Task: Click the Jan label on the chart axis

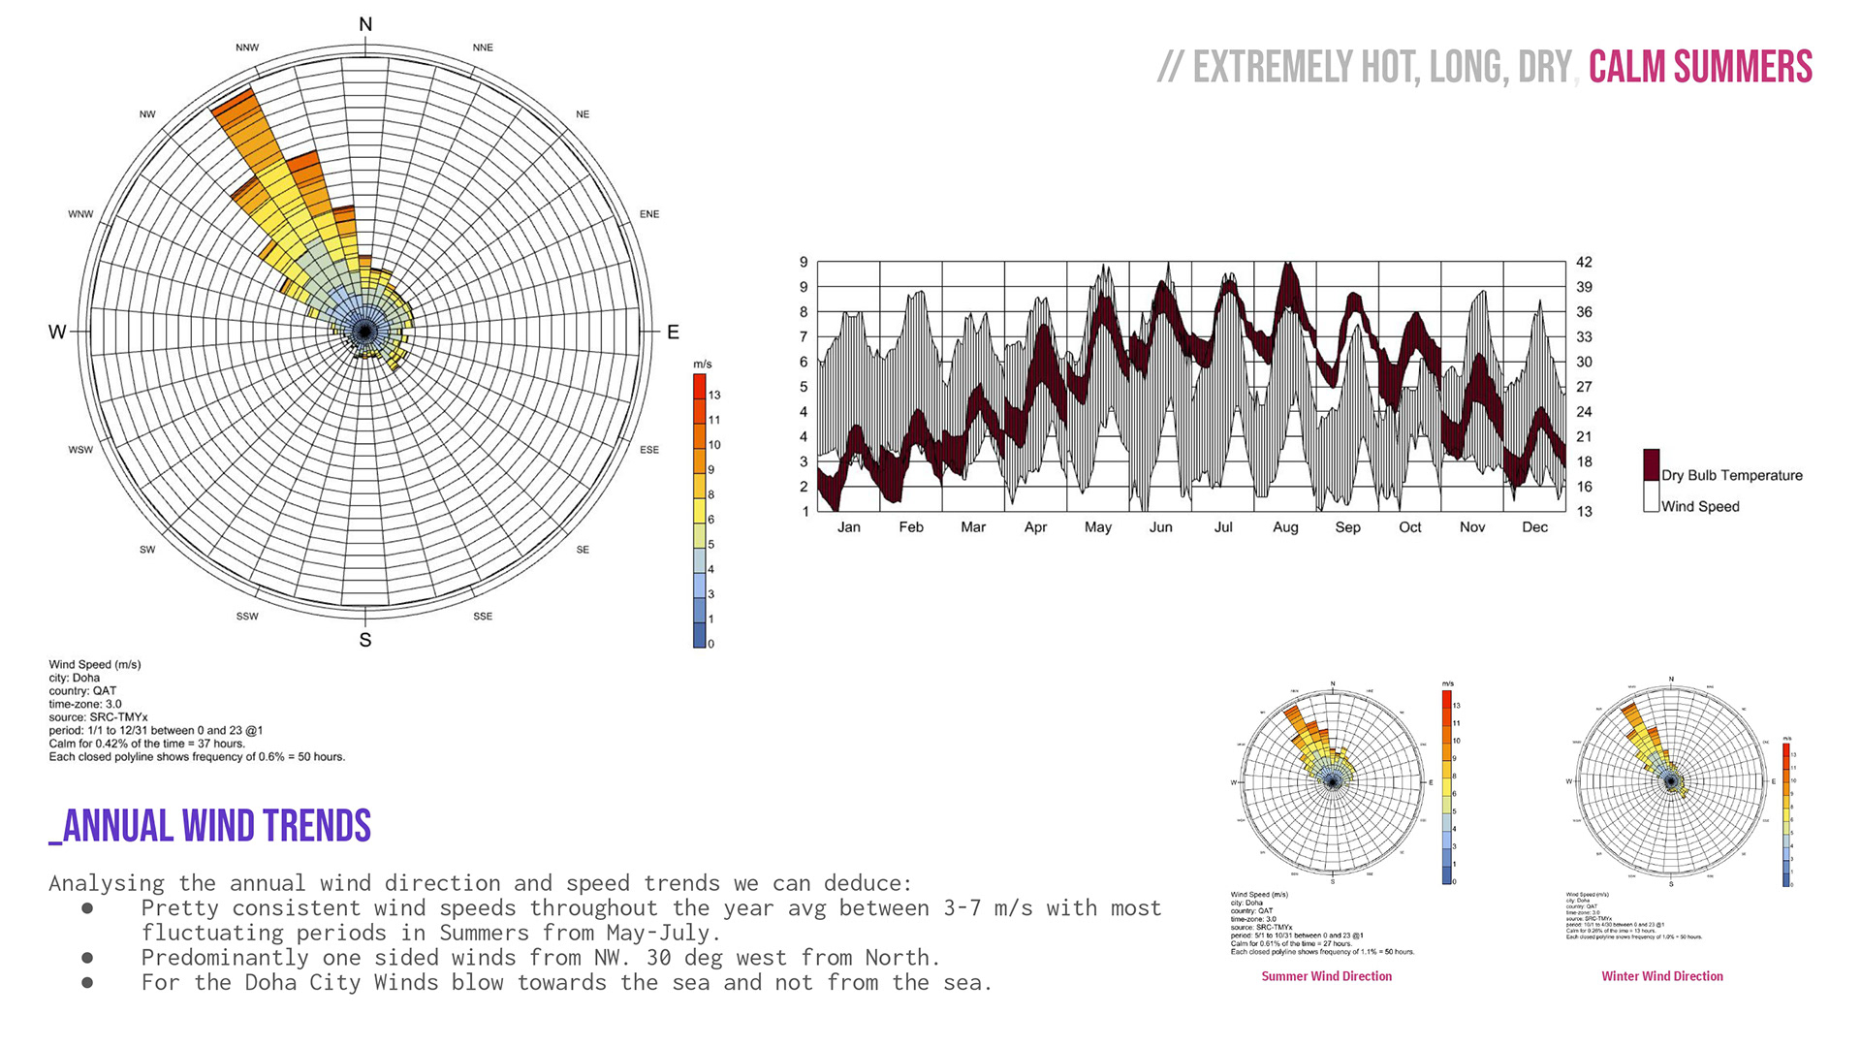Action: coord(848,527)
